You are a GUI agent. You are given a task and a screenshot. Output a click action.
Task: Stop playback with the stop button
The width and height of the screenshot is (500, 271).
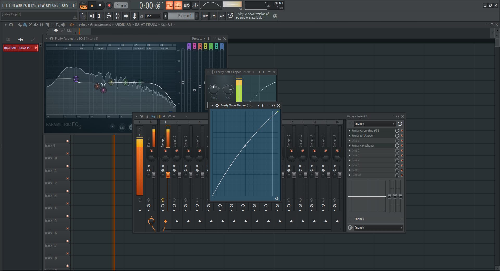100,5
